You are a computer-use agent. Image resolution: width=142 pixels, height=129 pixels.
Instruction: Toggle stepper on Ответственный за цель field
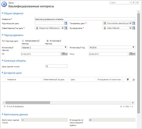pos(62,28)
